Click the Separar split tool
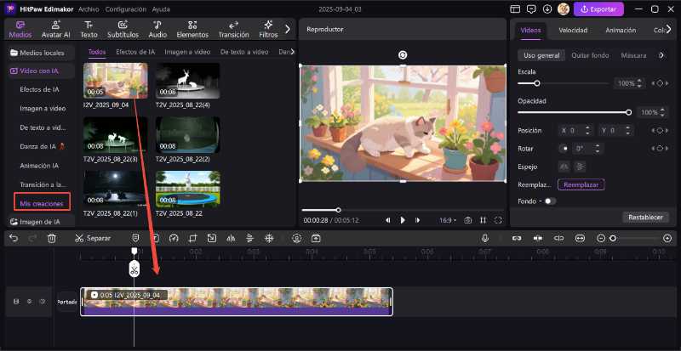This screenshot has width=681, height=351. (x=92, y=238)
